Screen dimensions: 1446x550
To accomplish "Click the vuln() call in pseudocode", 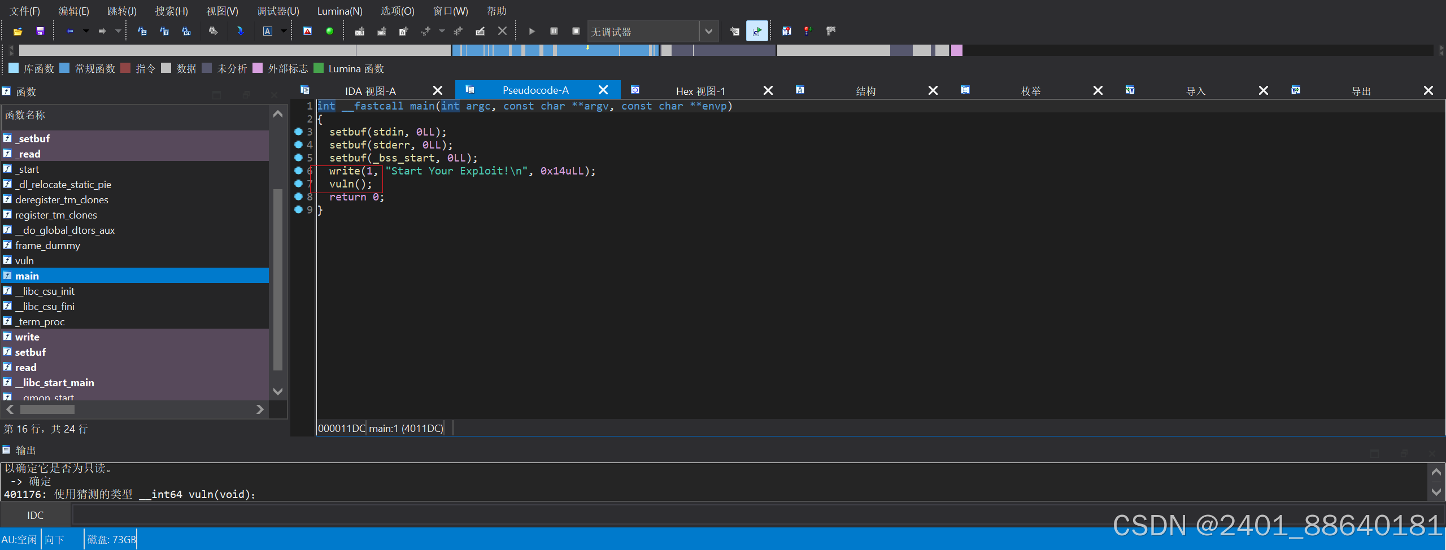I will [x=350, y=184].
